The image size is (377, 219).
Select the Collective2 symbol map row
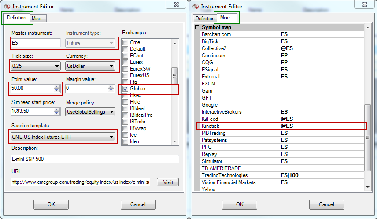(282, 48)
